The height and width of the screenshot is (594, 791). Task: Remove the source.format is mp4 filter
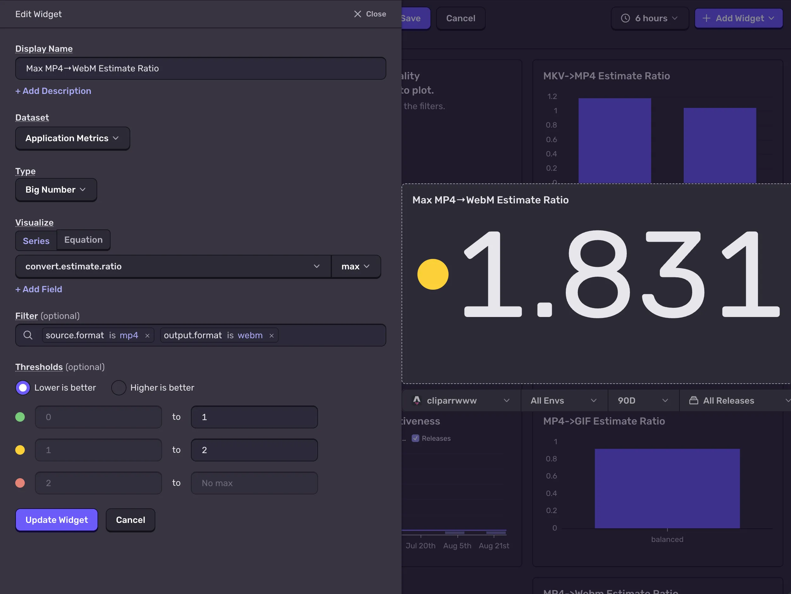(x=147, y=335)
